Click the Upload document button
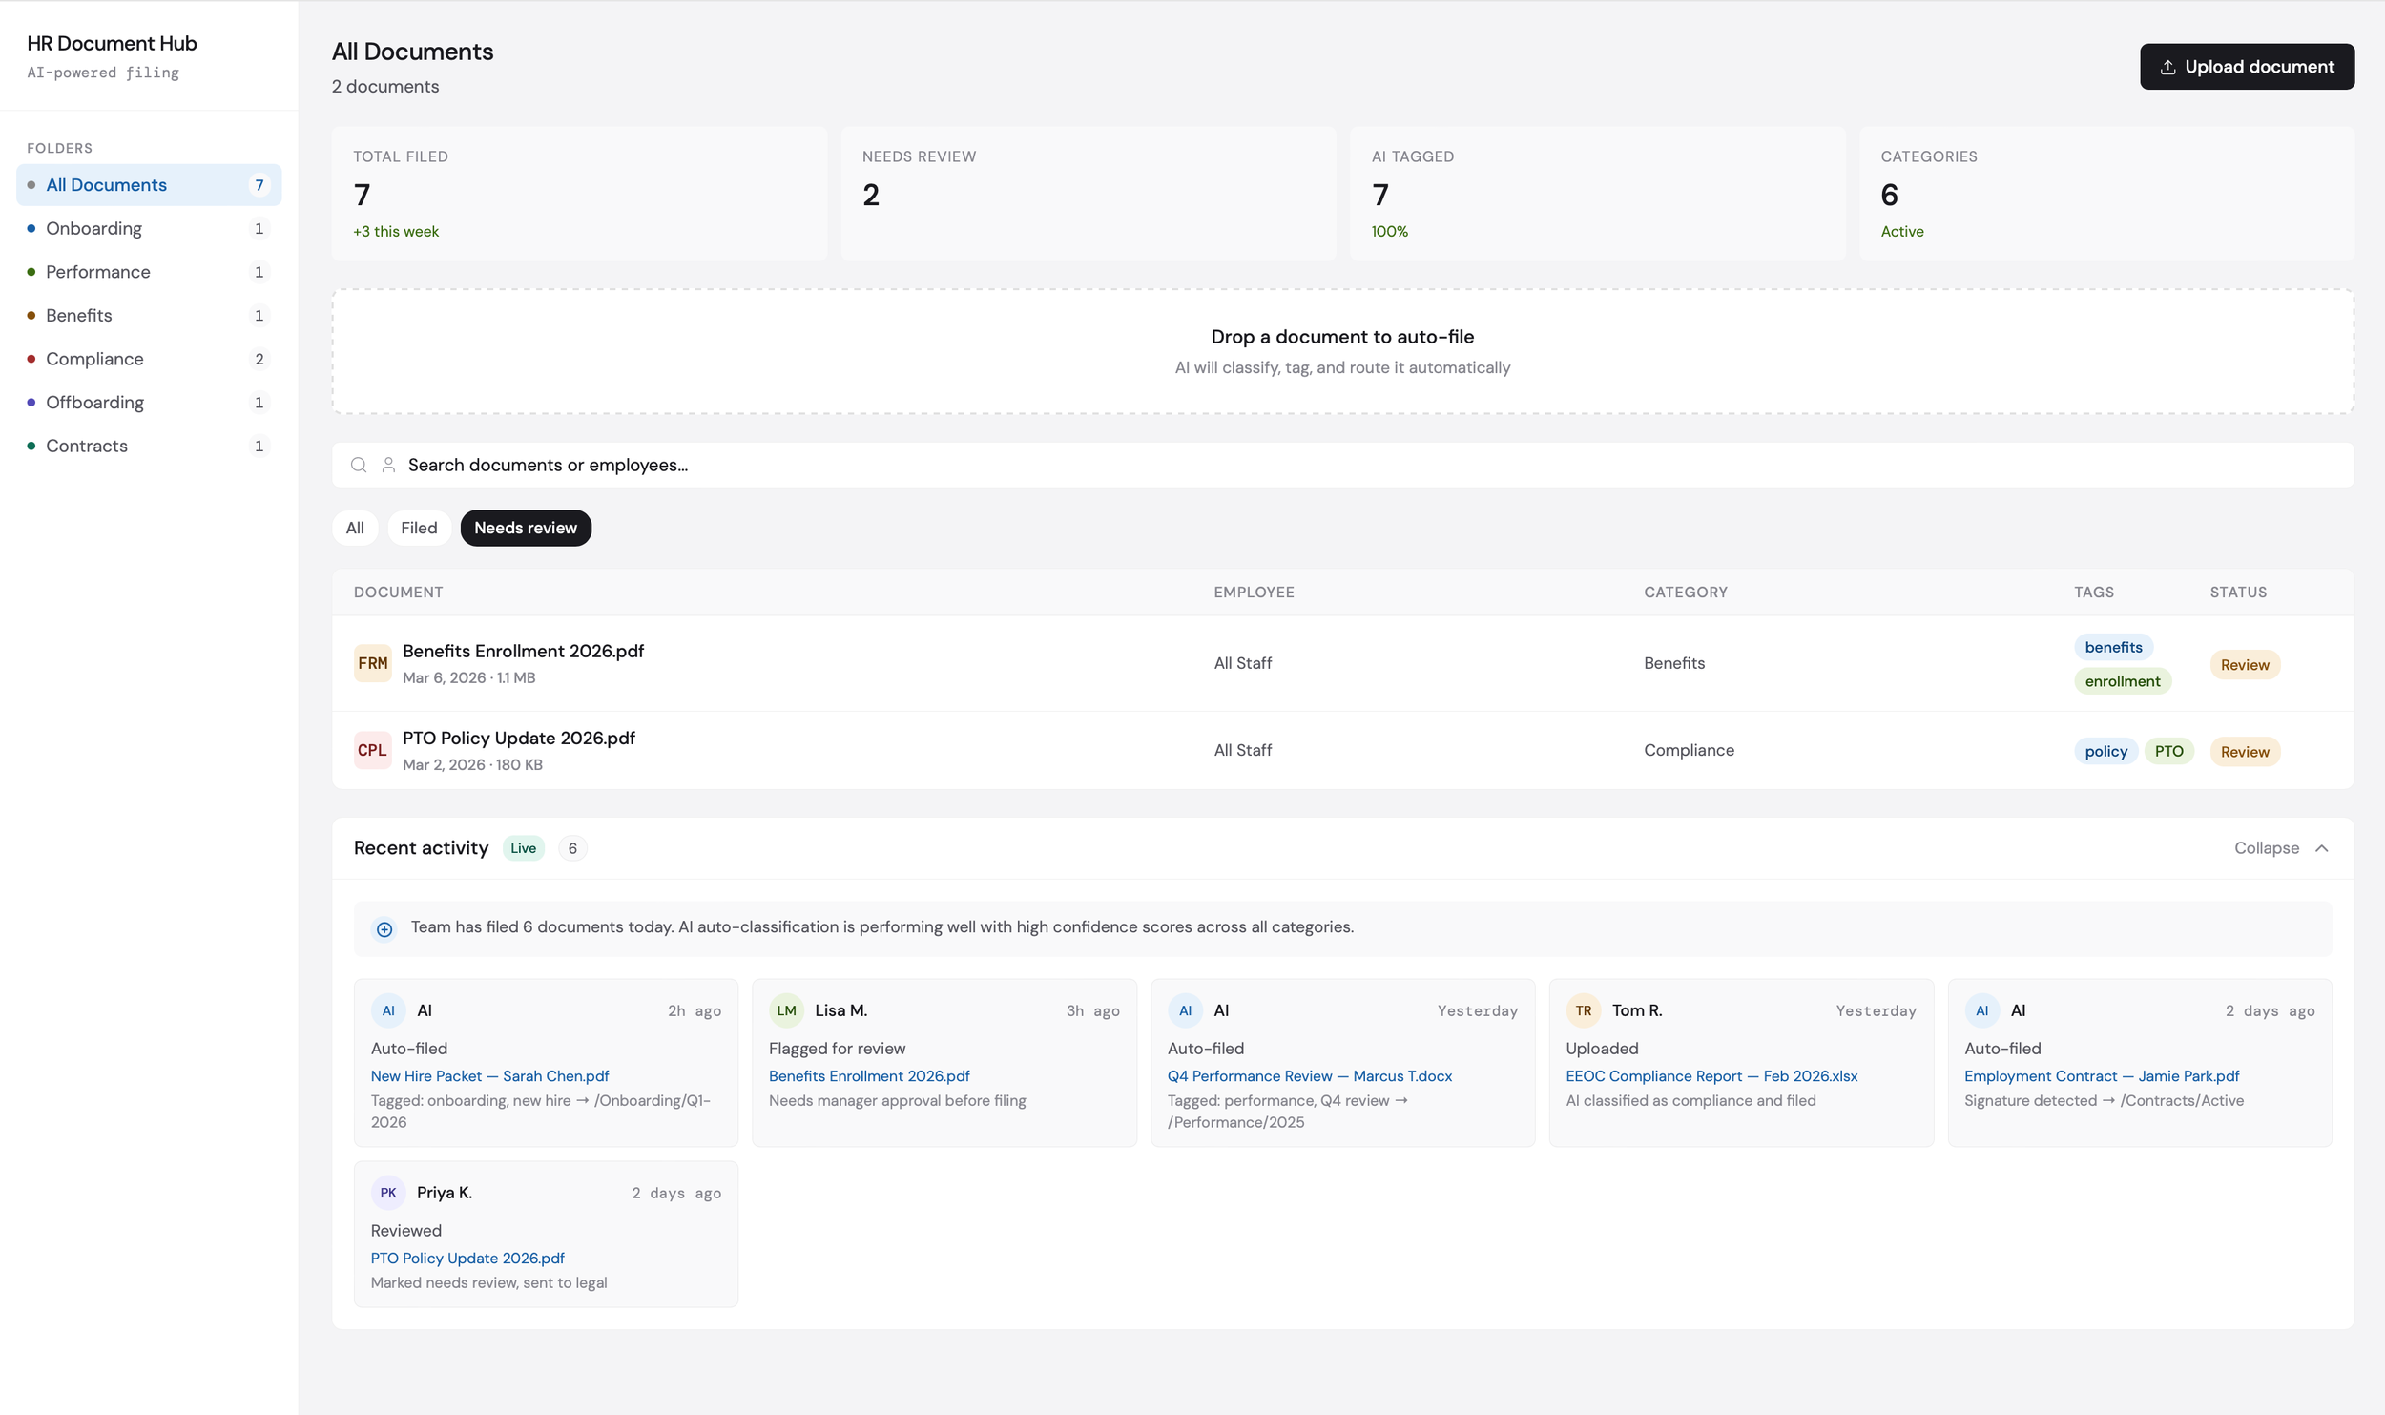The image size is (2385, 1415). pyautogui.click(x=2246, y=67)
